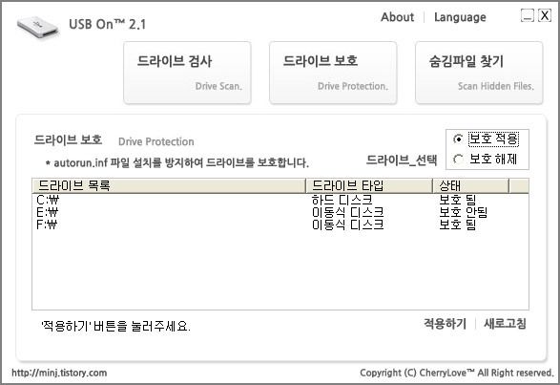
Task: Select the F:₩ drive row
Action: pyautogui.click(x=280, y=225)
